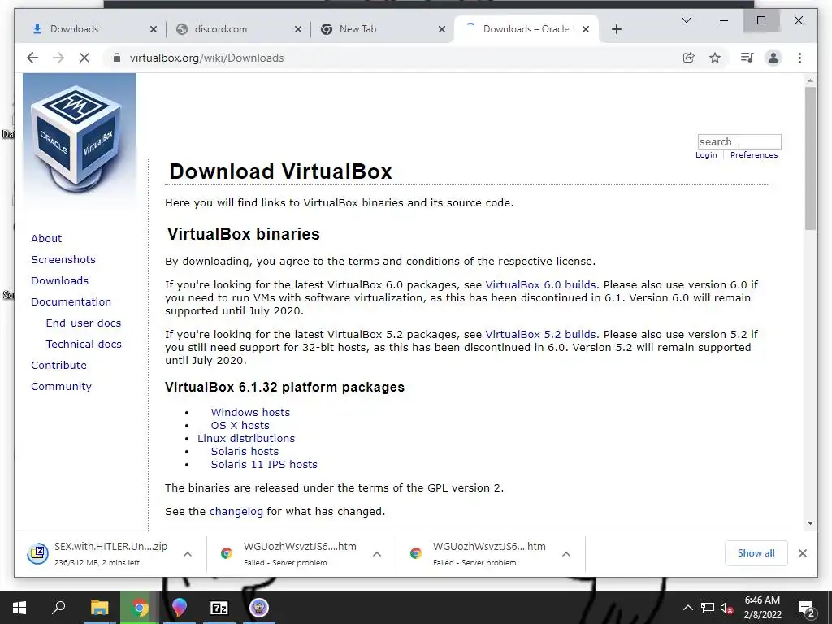
Task: Open the media control icon in toolbar
Action: pos(747,58)
